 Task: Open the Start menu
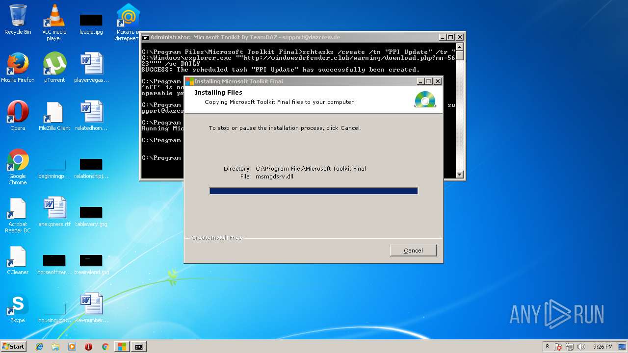pyautogui.click(x=13, y=347)
